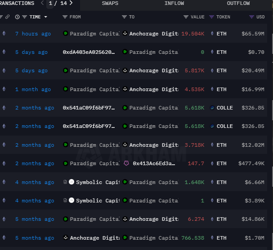The width and height of the screenshot is (273, 250).
Task: Click the link icon in the header row
Action: tap(7, 17)
